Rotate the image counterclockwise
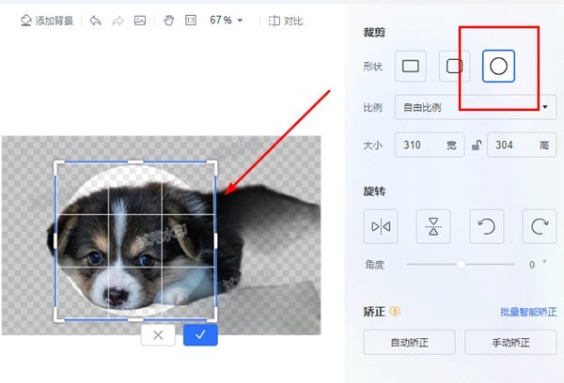This screenshot has width=564, height=383. (487, 227)
